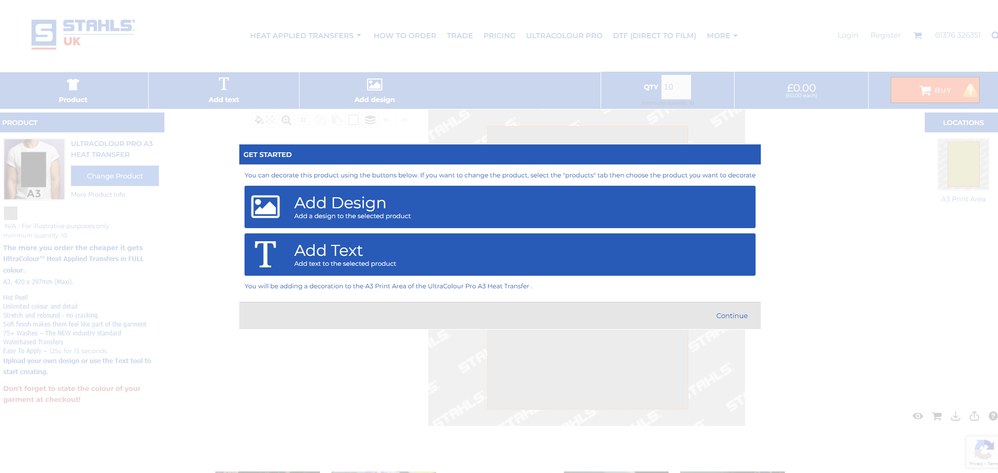Viewport: 998px width, 473px height.
Task: Click the 'A3 Print Area' label
Action: click(963, 199)
